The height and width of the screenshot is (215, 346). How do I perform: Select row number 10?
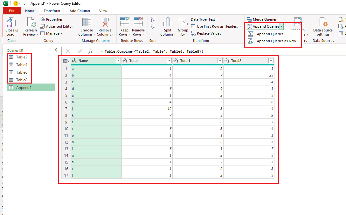66,129
